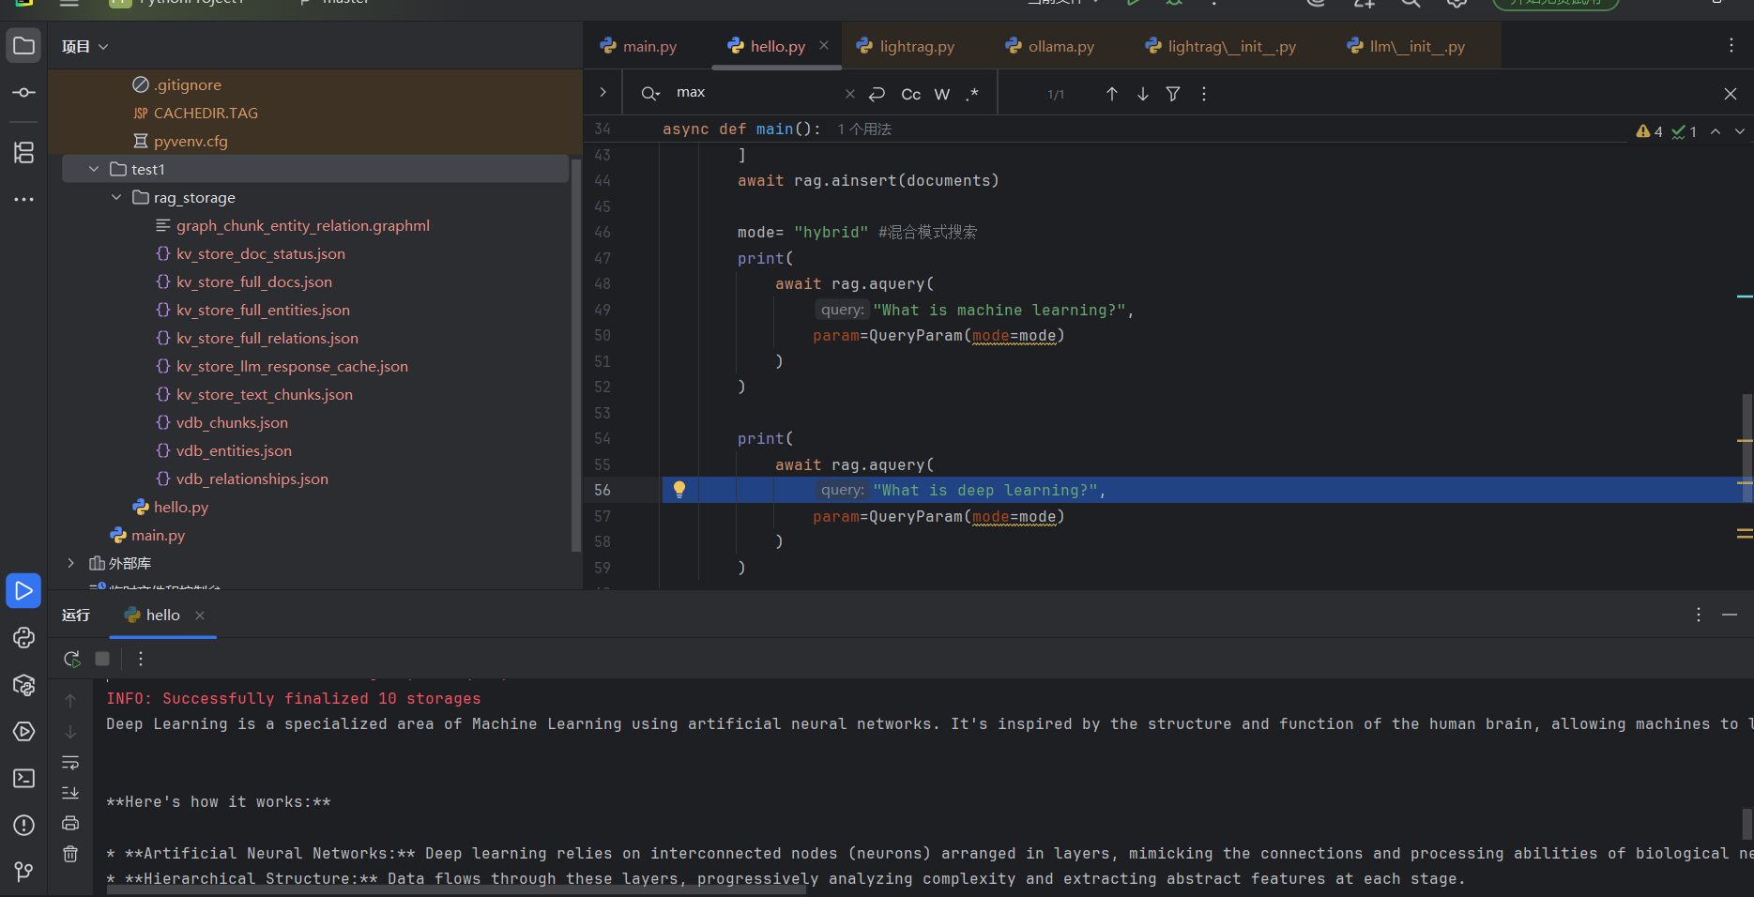Toggle Match Case in search bar
The image size is (1754, 897).
pos(910,94)
